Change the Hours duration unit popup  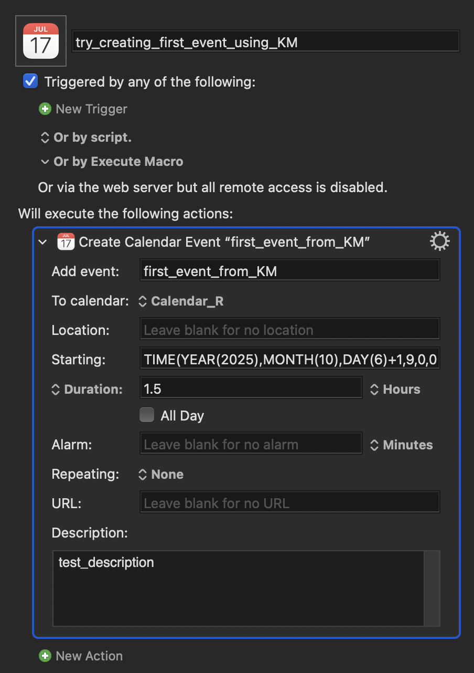(x=395, y=390)
